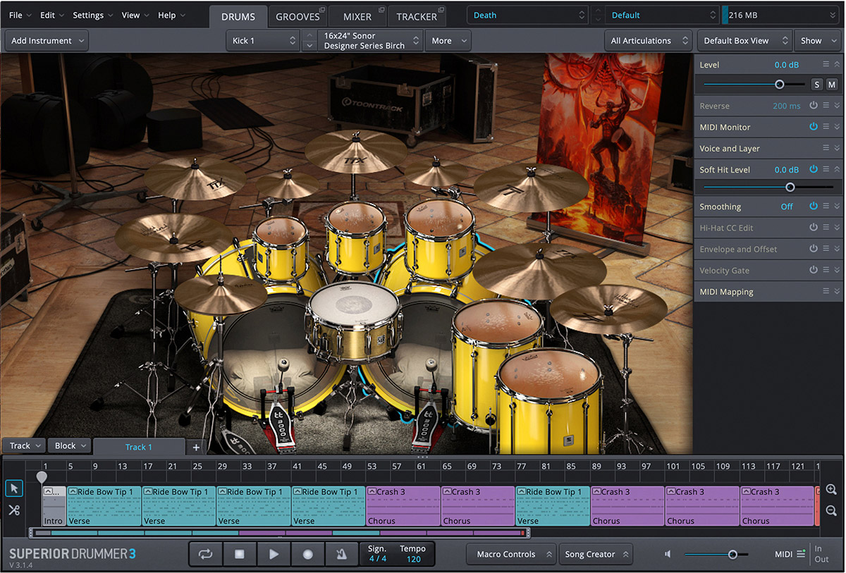
Task: Toggle Soft Hit Level power button
Action: (814, 169)
